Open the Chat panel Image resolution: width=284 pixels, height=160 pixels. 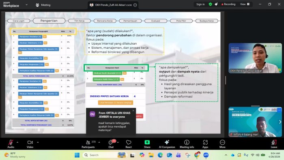tap(111, 144)
